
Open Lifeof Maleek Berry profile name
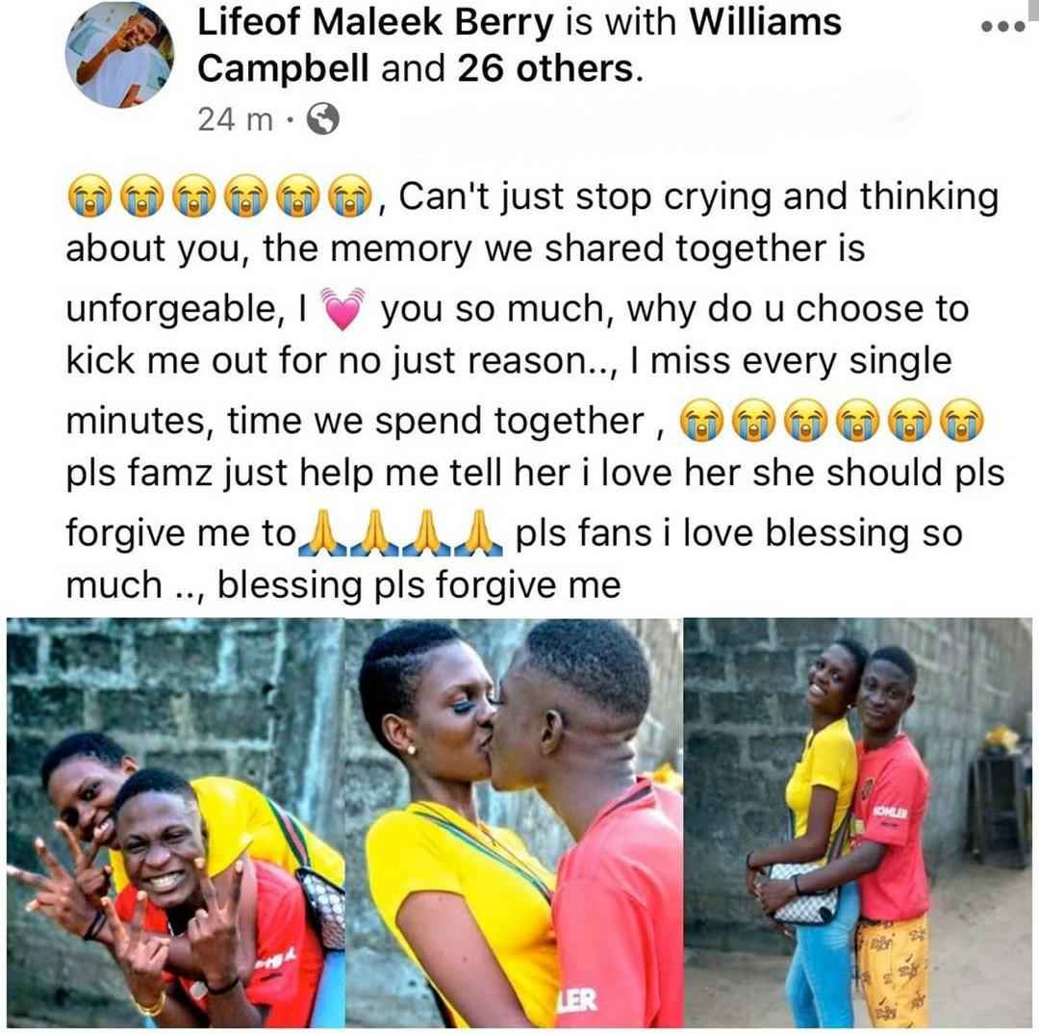(375, 22)
